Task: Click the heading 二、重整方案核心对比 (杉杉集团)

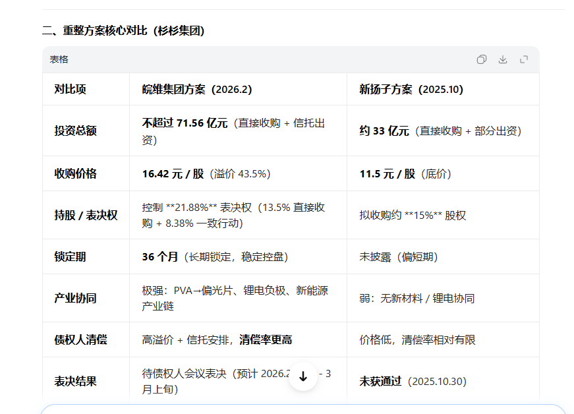Action: tap(123, 30)
